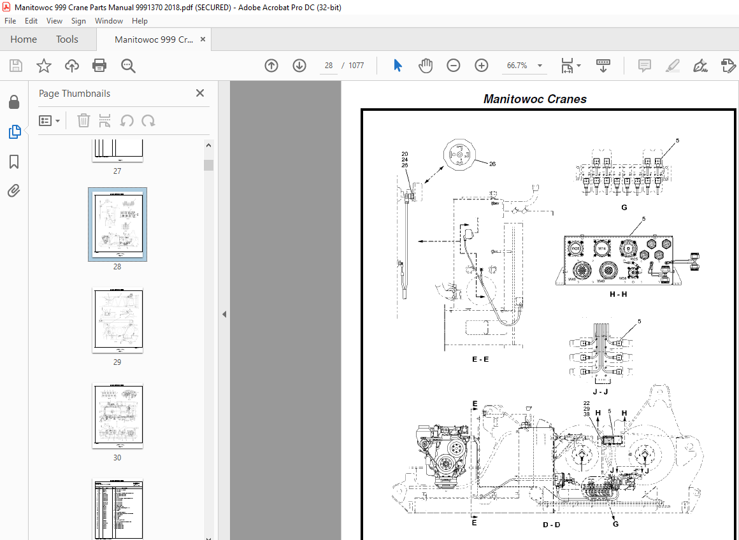This screenshot has height=540, width=739.
Task: Click the D - D section label
Action: pos(552,525)
